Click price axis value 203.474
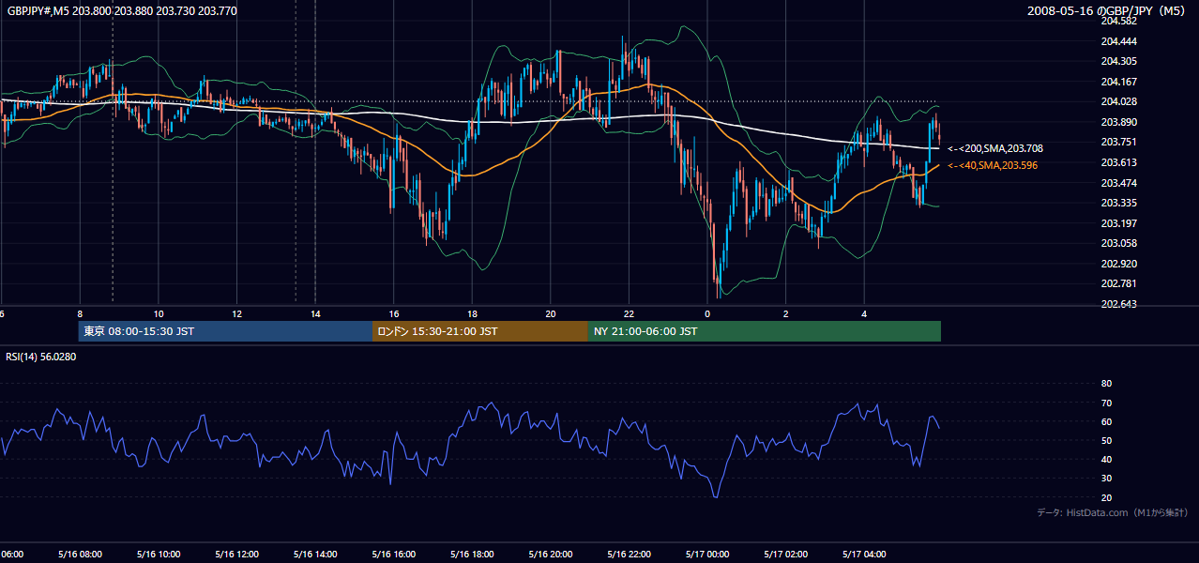Image resolution: width=1199 pixels, height=563 pixels. [x=1118, y=183]
